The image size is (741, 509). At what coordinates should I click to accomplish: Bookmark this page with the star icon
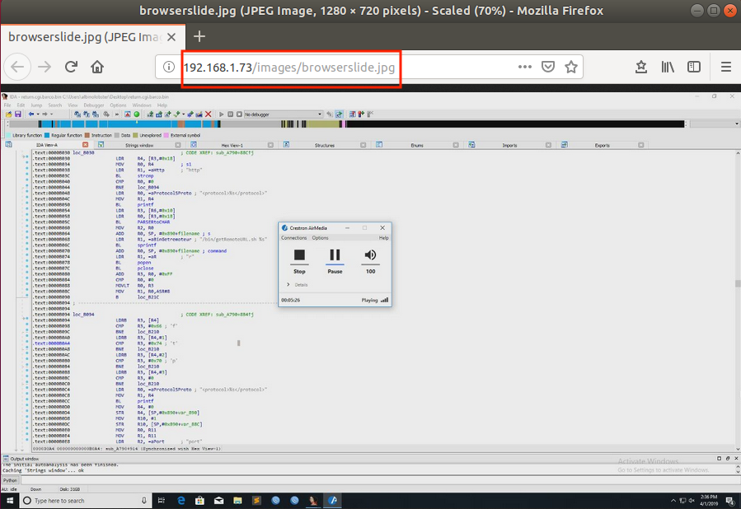[x=570, y=68]
